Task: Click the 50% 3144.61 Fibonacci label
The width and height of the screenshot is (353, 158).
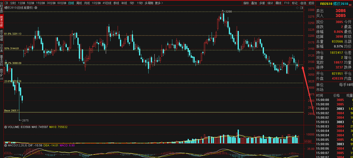Action: point(12,49)
